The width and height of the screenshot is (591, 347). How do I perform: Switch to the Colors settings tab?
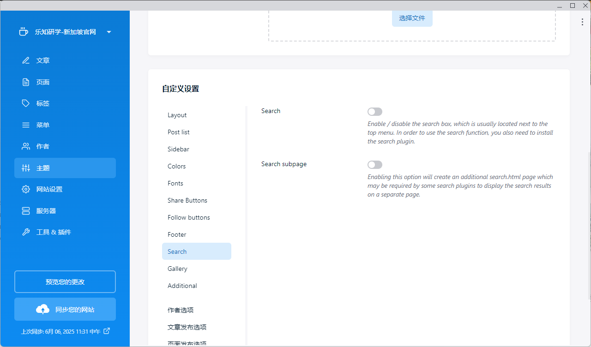(177, 166)
